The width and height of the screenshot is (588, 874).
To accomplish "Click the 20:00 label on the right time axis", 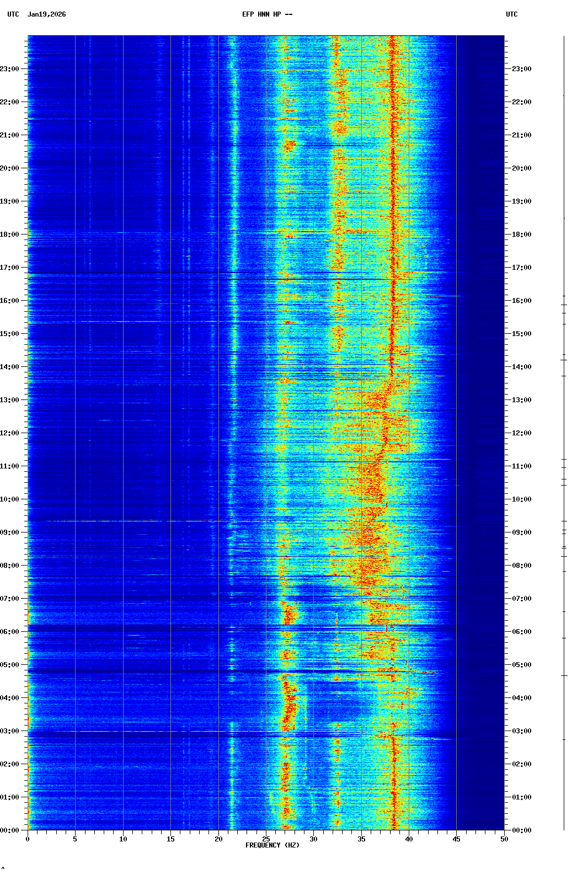I will point(521,168).
